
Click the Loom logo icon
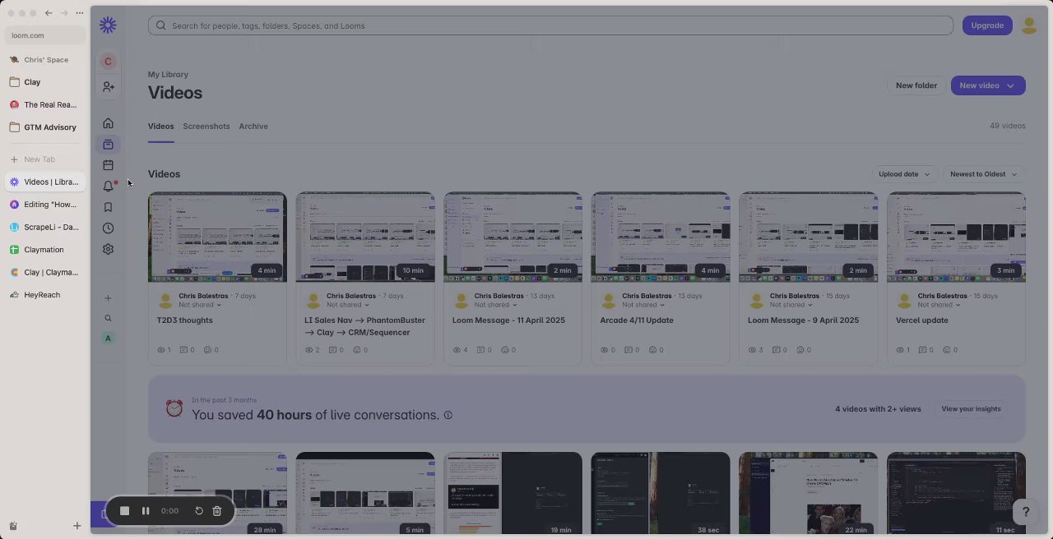[108, 25]
